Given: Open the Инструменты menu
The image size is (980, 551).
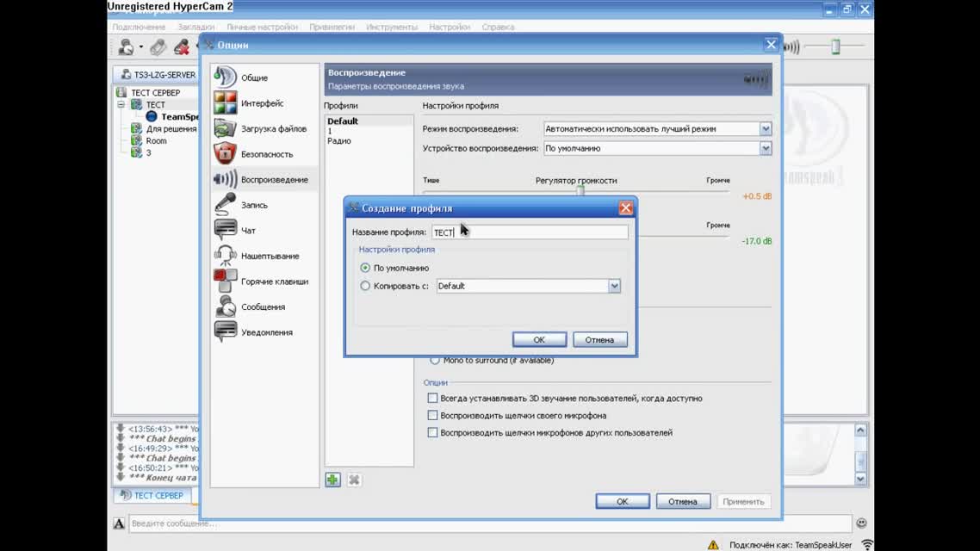Looking at the screenshot, I should tap(392, 27).
